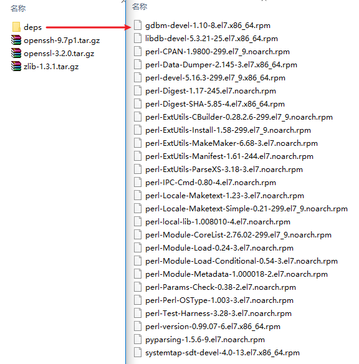Image resolution: width=359 pixels, height=364 pixels.
Task: Click the perl-version rpm file icon
Action: 138,326
